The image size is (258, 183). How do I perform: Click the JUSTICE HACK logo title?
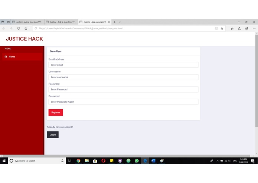coord(25,39)
